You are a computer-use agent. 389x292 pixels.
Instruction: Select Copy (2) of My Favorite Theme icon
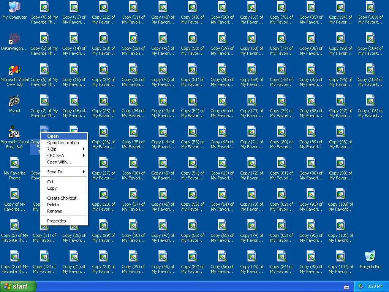[x=14, y=225]
